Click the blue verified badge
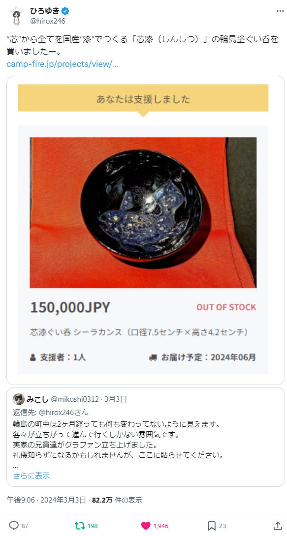Screen dimensions: 287x536 [65, 11]
